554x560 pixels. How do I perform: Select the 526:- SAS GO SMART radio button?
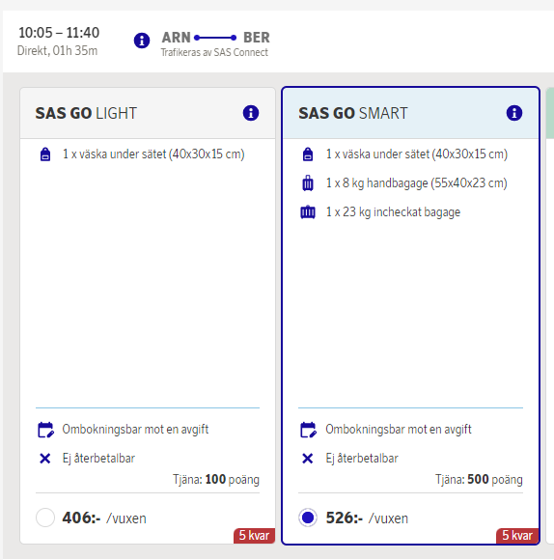coord(308,518)
